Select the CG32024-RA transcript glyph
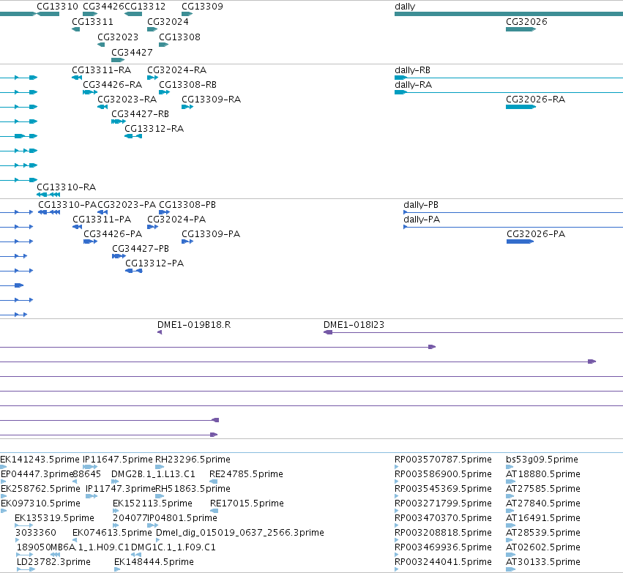The width and height of the screenshot is (623, 573). [152, 78]
